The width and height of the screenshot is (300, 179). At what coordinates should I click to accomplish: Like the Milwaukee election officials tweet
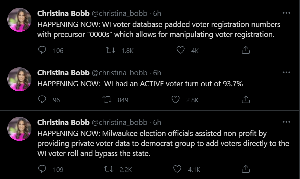point(177,169)
